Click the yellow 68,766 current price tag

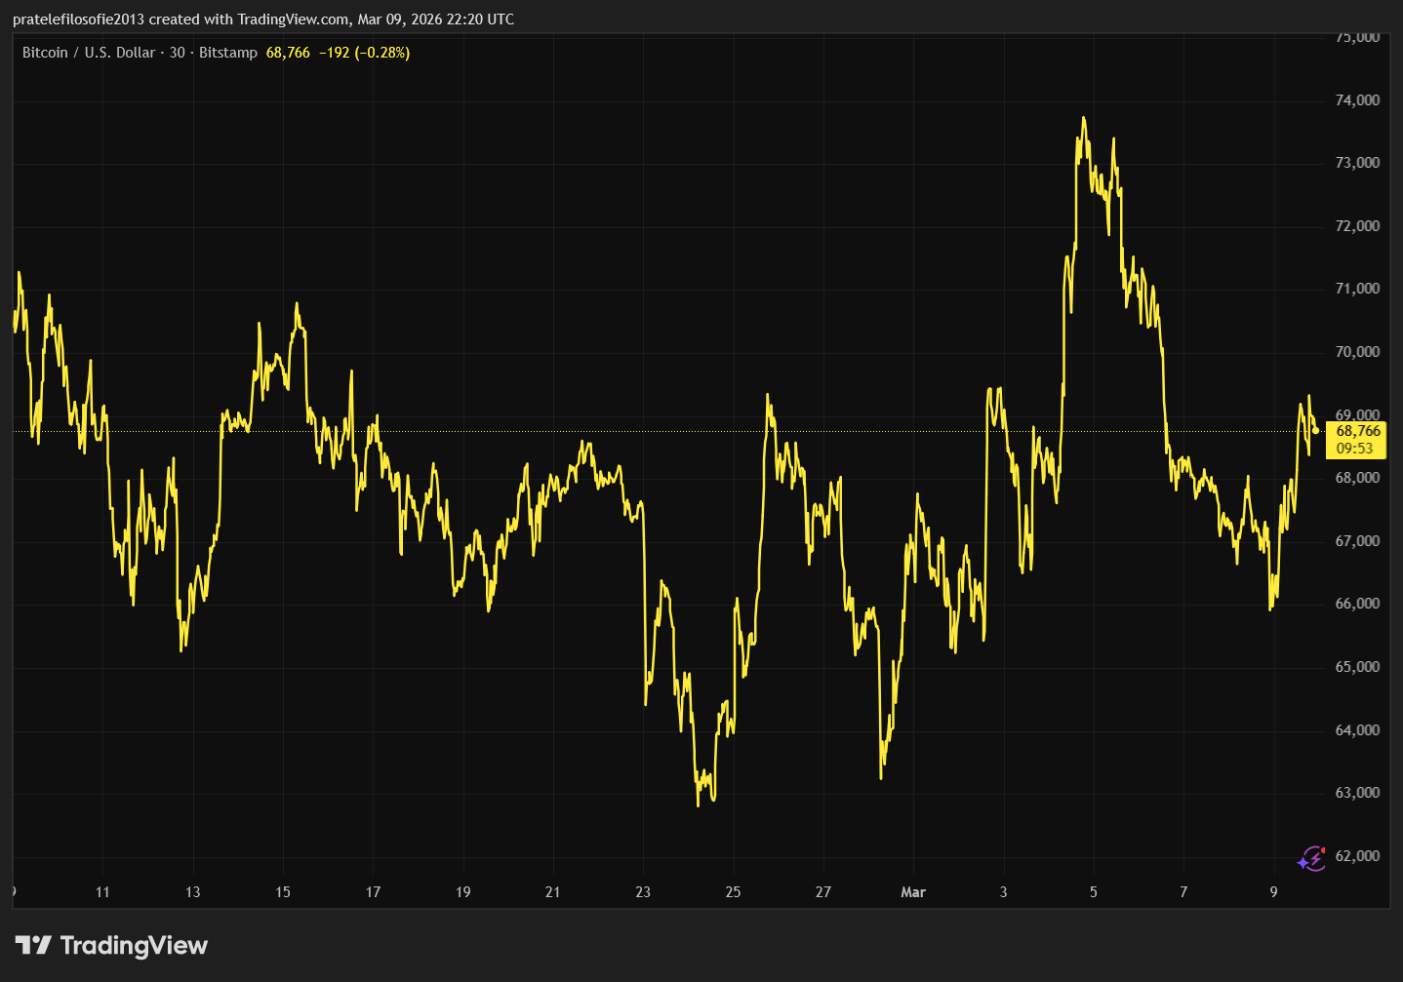(x=1357, y=431)
